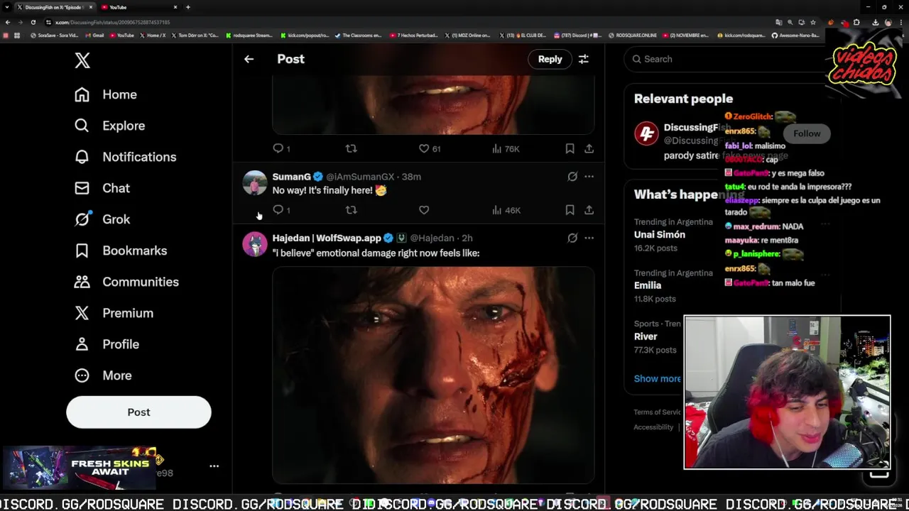Open Gmail bookmark in bookmarks bar
The height and width of the screenshot is (511, 909).
[94, 35]
